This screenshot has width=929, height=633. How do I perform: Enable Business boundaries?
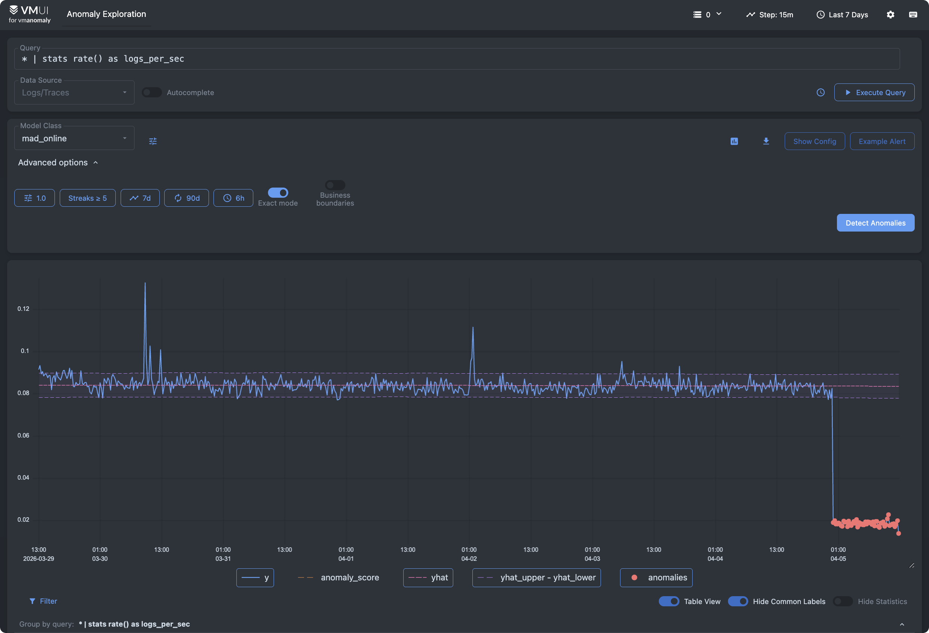click(x=335, y=184)
